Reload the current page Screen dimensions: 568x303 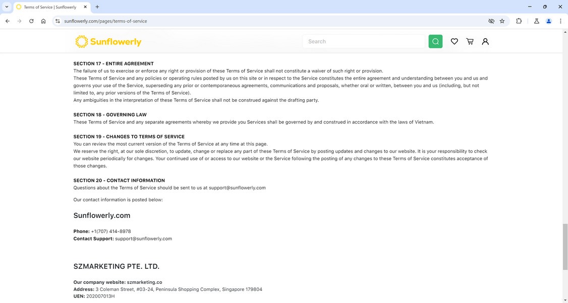coord(31,21)
